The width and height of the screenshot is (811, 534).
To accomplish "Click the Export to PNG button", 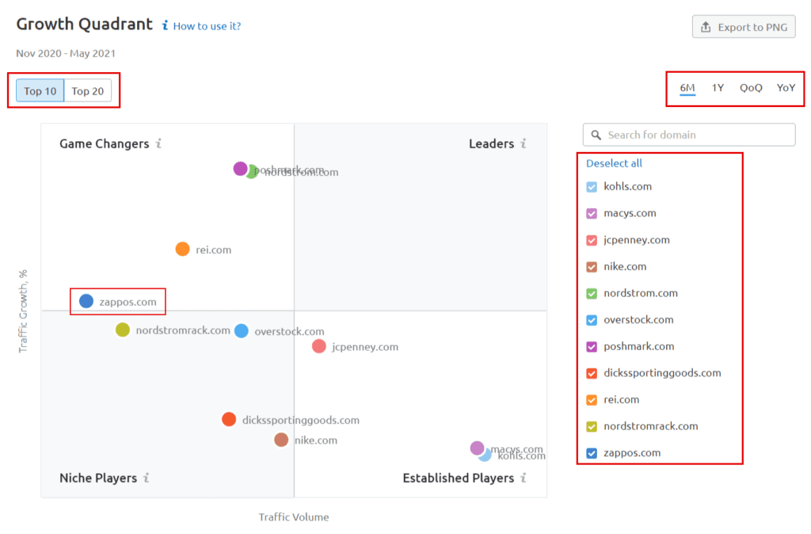I will [743, 27].
